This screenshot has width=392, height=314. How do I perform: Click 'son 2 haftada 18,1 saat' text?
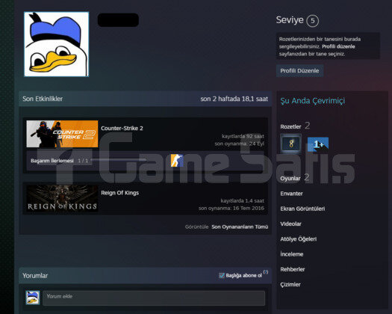click(234, 99)
